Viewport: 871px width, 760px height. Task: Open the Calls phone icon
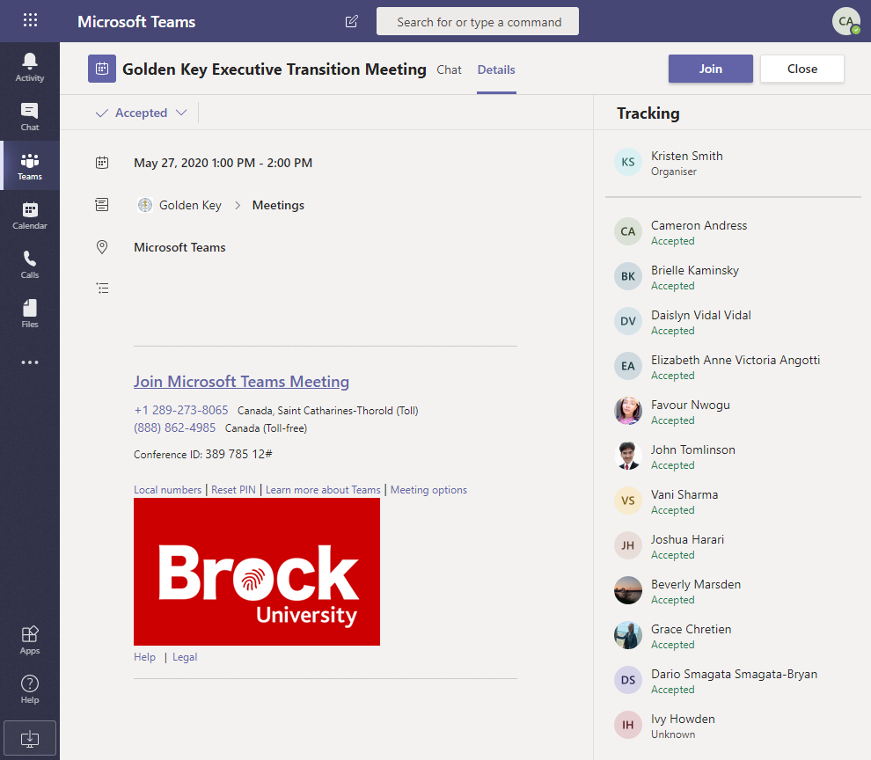click(30, 264)
